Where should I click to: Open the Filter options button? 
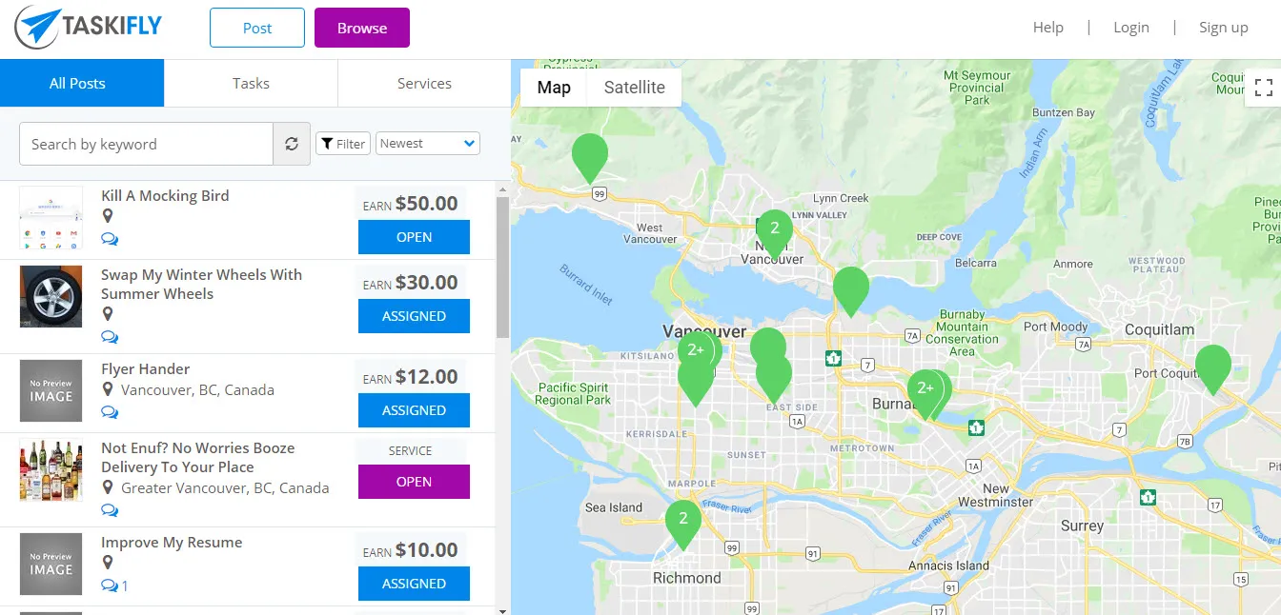pyautogui.click(x=343, y=144)
